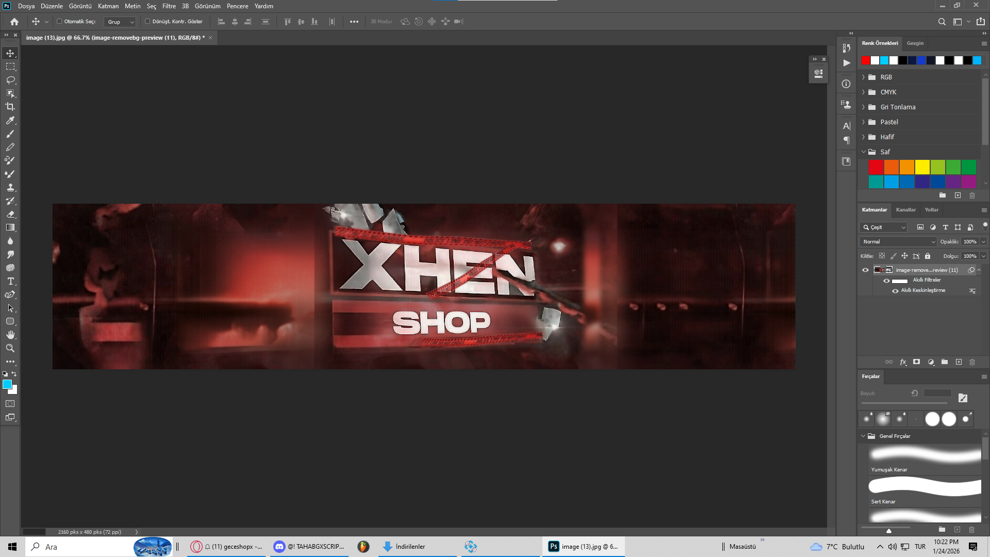Pick the orange swatch in Saf folder
990x557 pixels.
tap(907, 167)
